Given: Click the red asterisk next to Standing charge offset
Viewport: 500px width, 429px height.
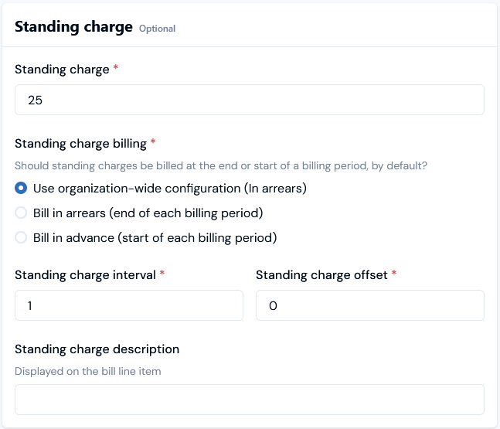Looking at the screenshot, I should 394,272.
